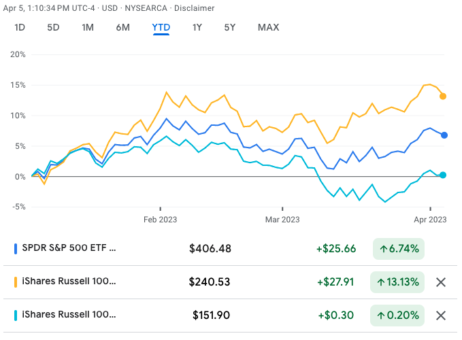Click the 13.13% gain badge
This screenshot has width=462, height=340.
coord(396,282)
